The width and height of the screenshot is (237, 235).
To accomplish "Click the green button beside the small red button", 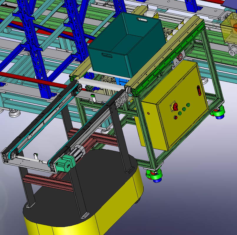I will pos(180,113).
